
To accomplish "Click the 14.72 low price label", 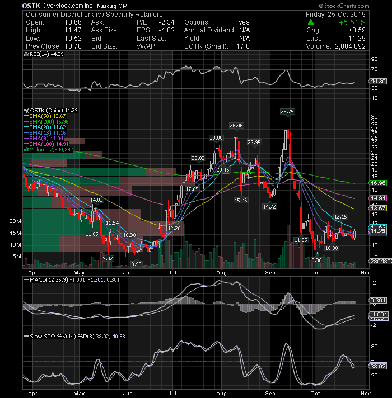I will point(269,207).
